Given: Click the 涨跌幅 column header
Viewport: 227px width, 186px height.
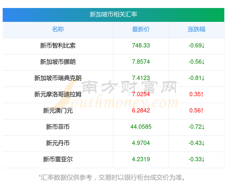Looking at the screenshot, I should coord(197,29).
